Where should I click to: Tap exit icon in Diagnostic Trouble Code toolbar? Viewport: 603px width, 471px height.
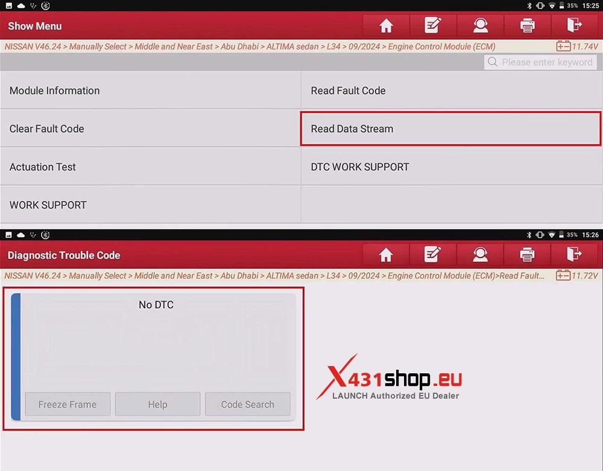pyautogui.click(x=574, y=255)
